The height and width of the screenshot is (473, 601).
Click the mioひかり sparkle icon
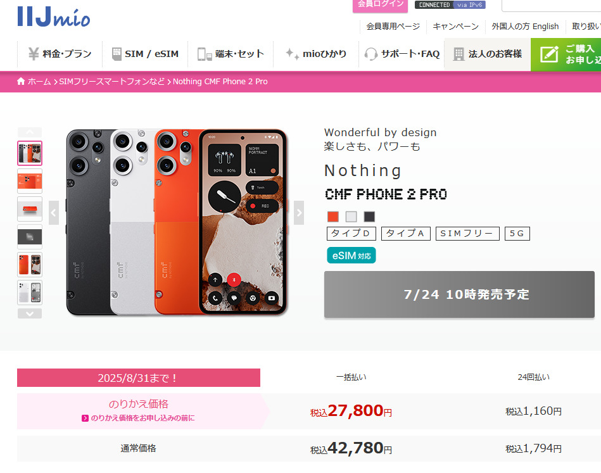[291, 54]
